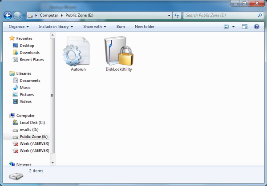Open the Organize menu

tap(19, 27)
